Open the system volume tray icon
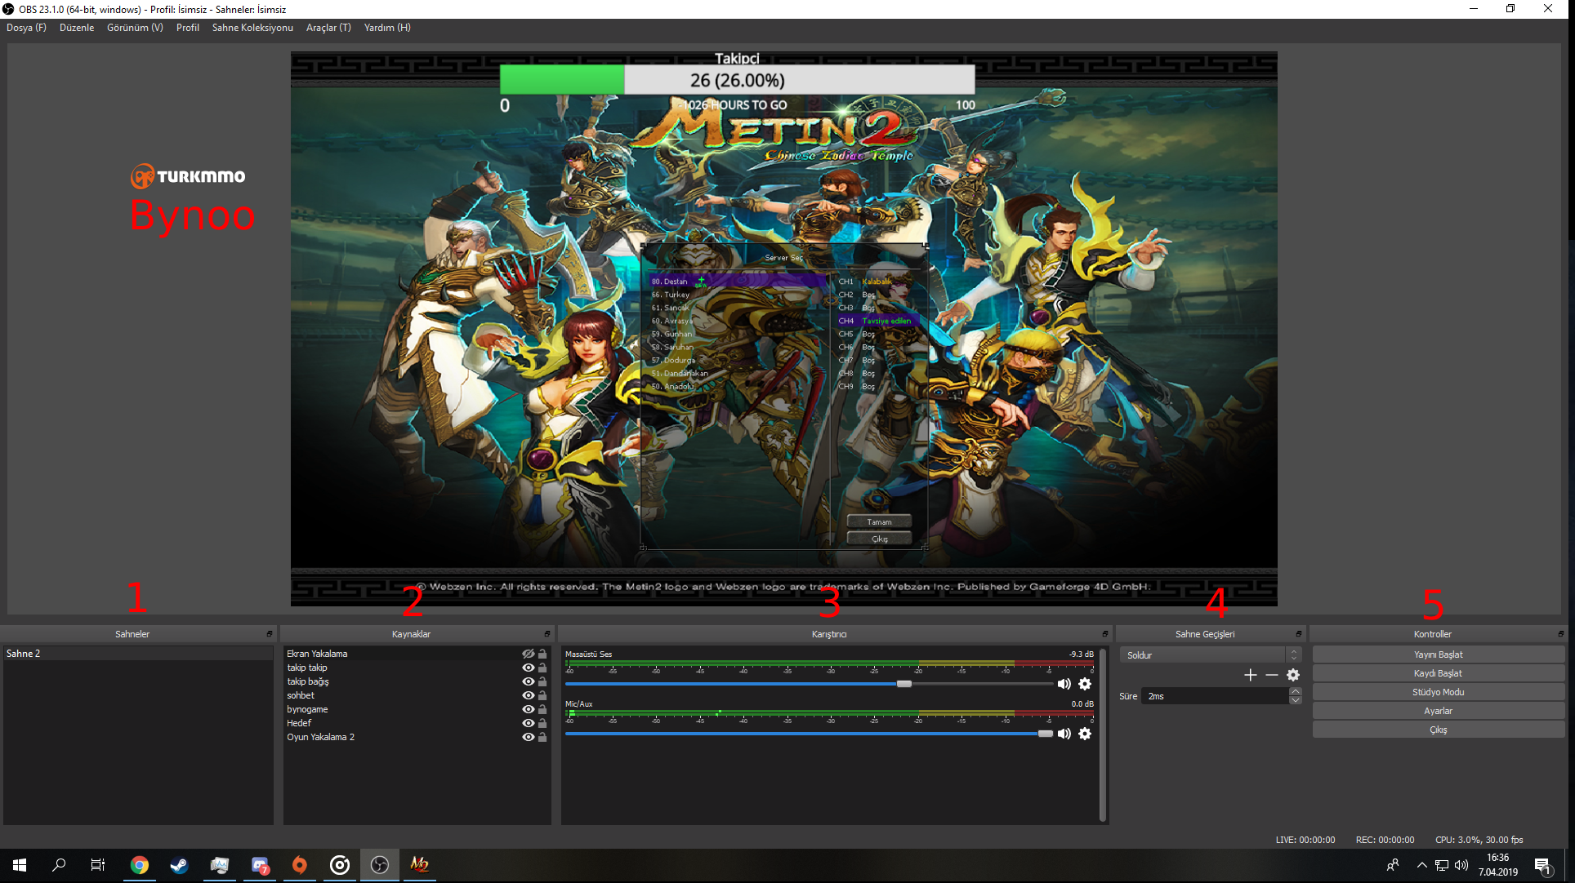 click(x=1461, y=865)
